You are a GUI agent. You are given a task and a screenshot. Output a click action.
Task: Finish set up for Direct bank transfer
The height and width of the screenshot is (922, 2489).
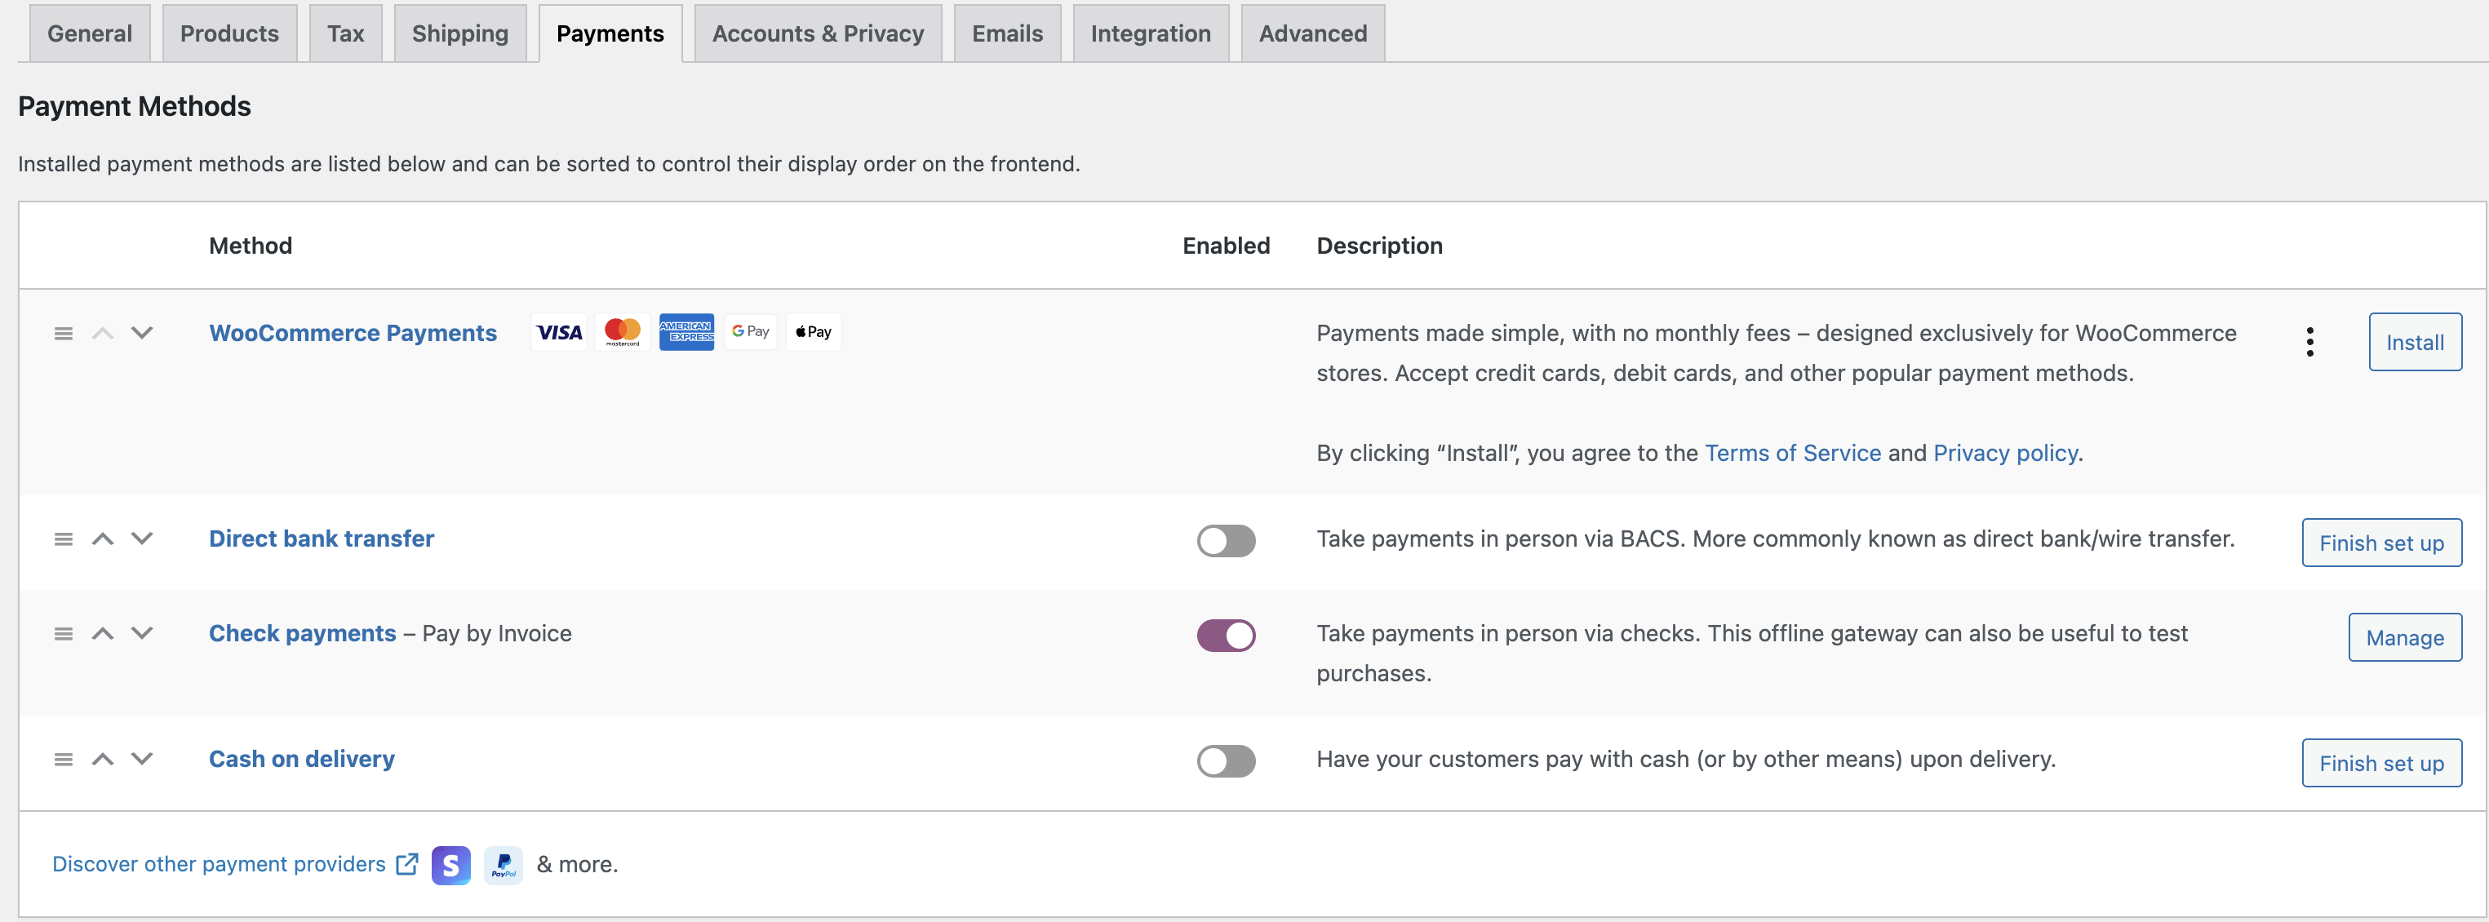point(2382,543)
